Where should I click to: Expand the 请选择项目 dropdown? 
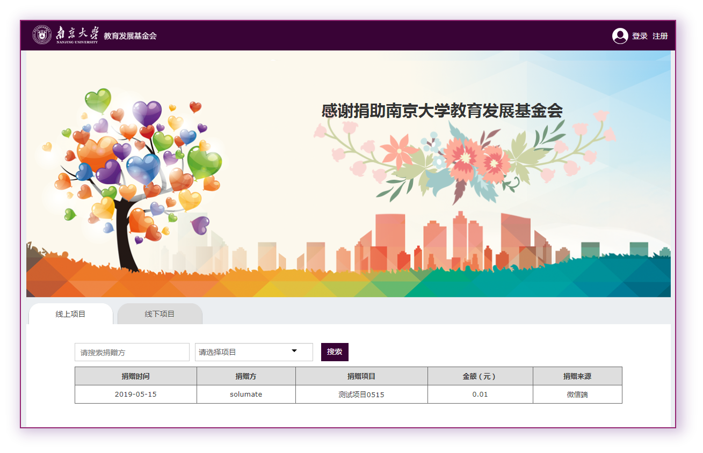point(253,352)
